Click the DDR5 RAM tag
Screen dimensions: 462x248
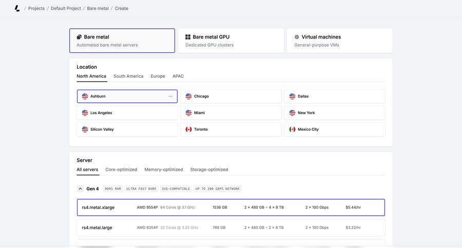click(113, 189)
